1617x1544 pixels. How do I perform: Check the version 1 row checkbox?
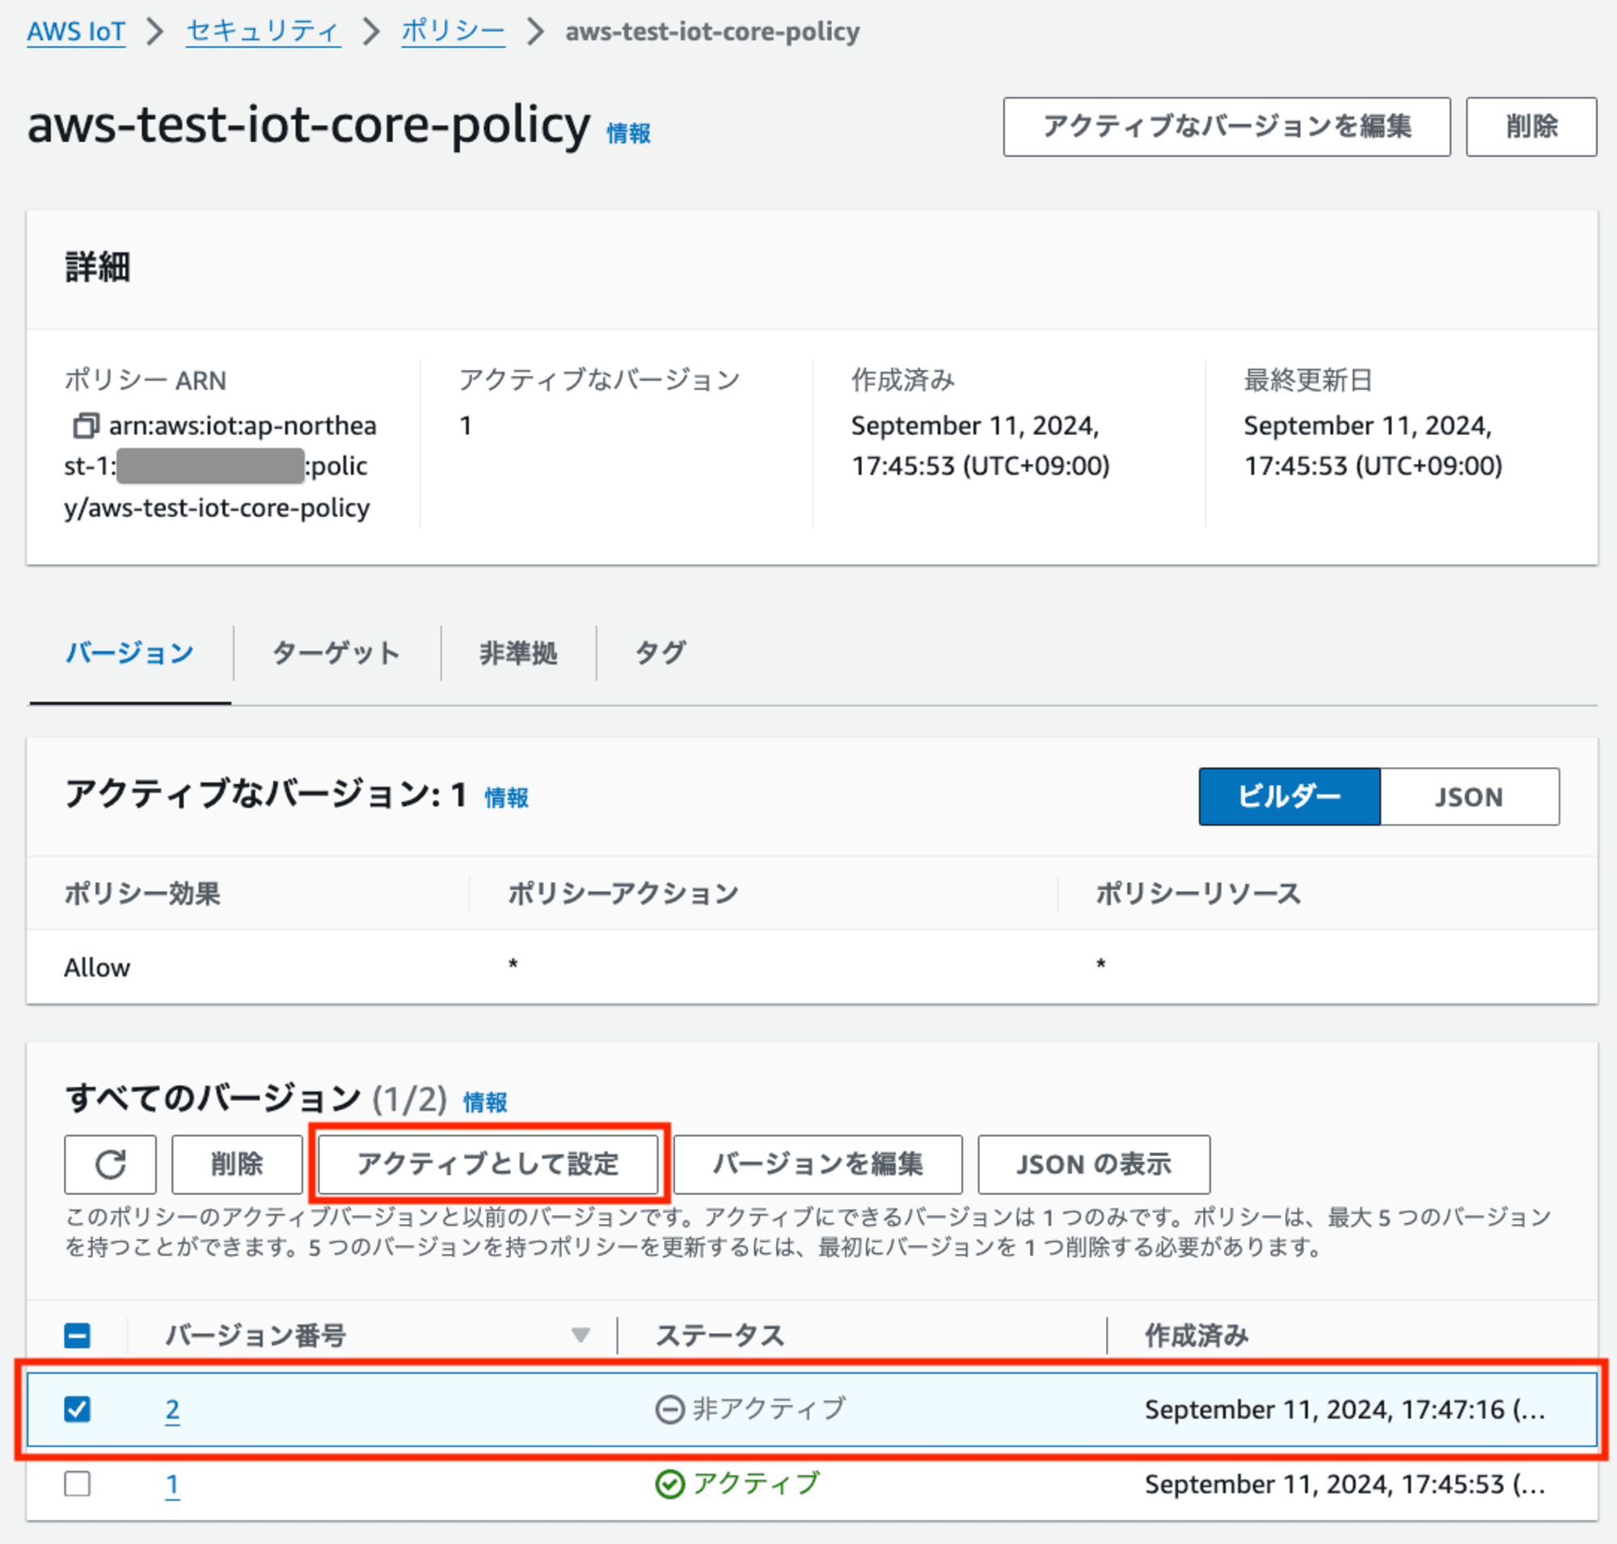(x=78, y=1484)
